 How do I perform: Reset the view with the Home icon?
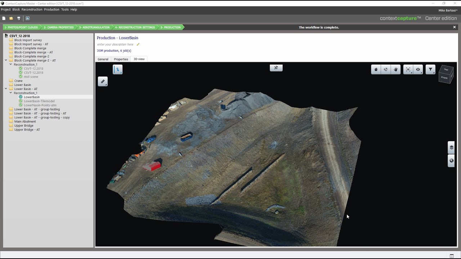pyautogui.click(x=376, y=69)
